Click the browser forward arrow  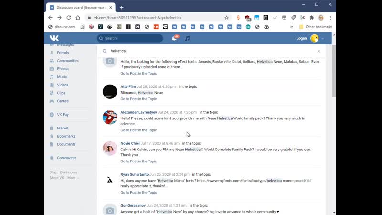(59, 18)
